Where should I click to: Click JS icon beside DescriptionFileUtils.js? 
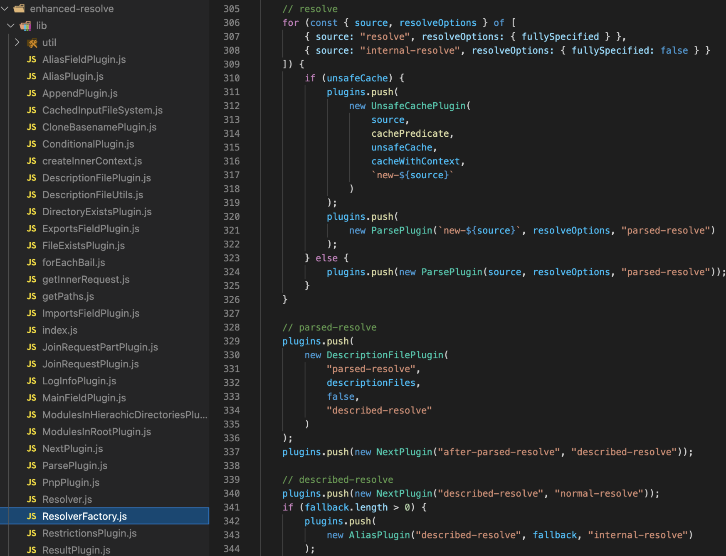pyautogui.click(x=32, y=195)
